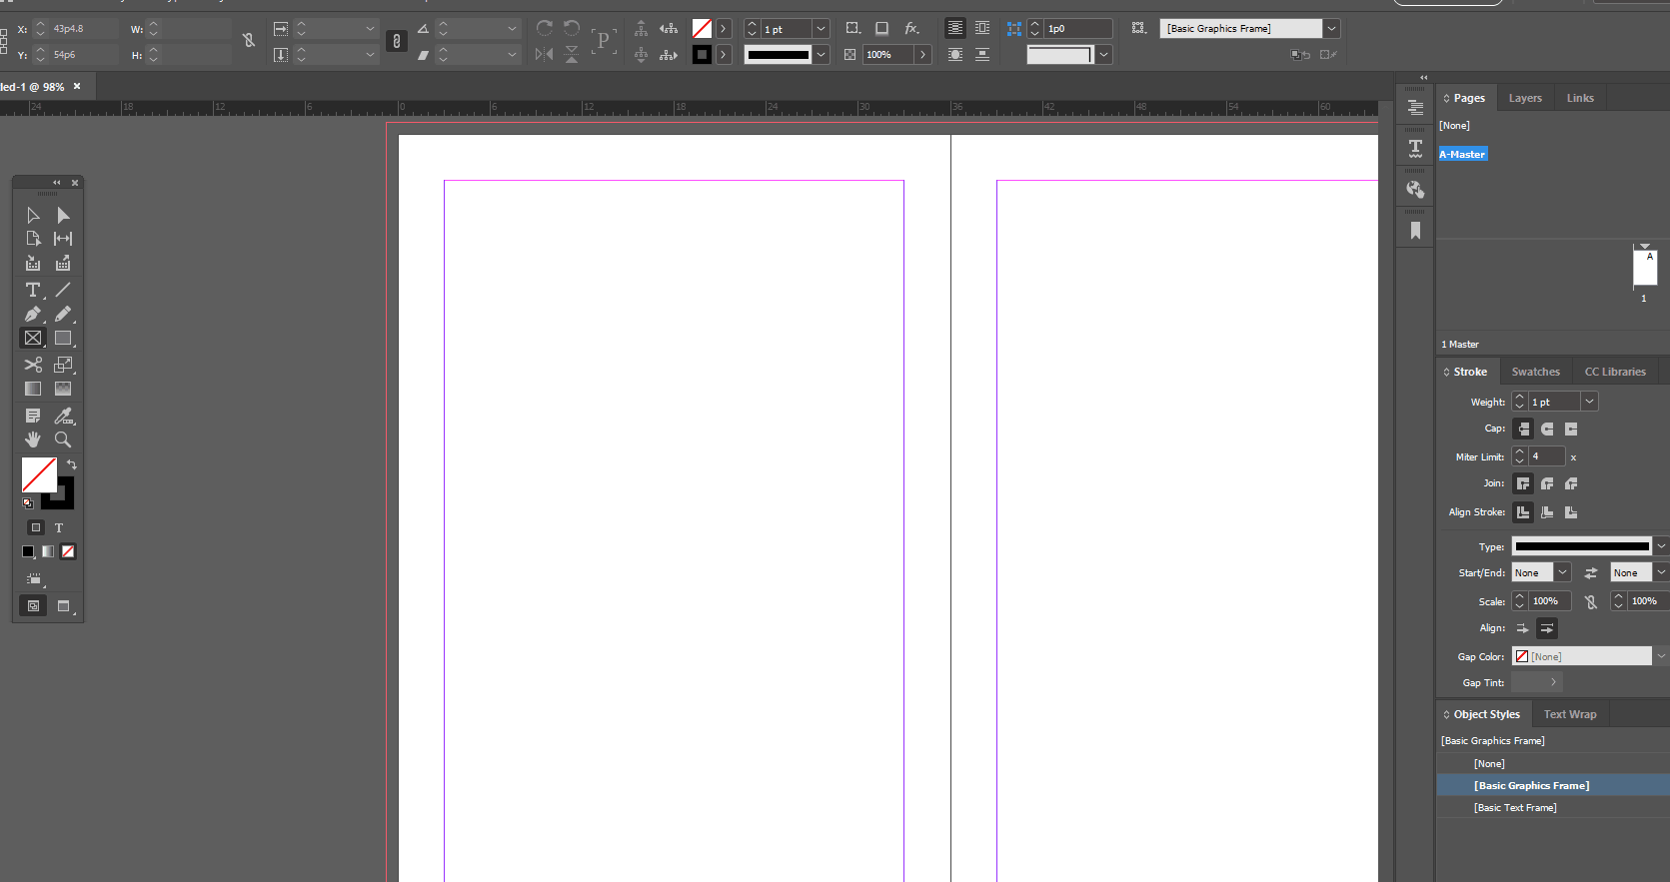Viewport: 1670px width, 882px height.
Task: Select the Pages panel tab
Action: pos(1468,98)
